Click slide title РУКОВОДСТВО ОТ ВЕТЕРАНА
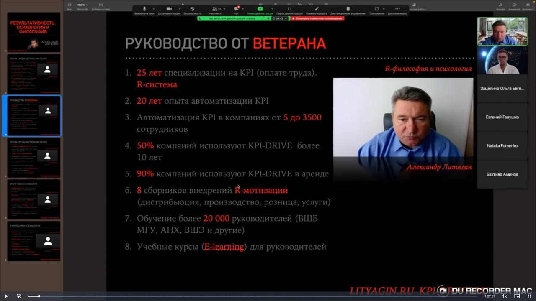The image size is (536, 301). click(225, 43)
